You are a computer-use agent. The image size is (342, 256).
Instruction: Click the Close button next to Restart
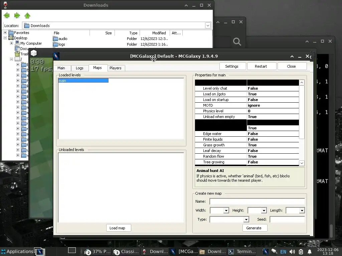point(291,66)
